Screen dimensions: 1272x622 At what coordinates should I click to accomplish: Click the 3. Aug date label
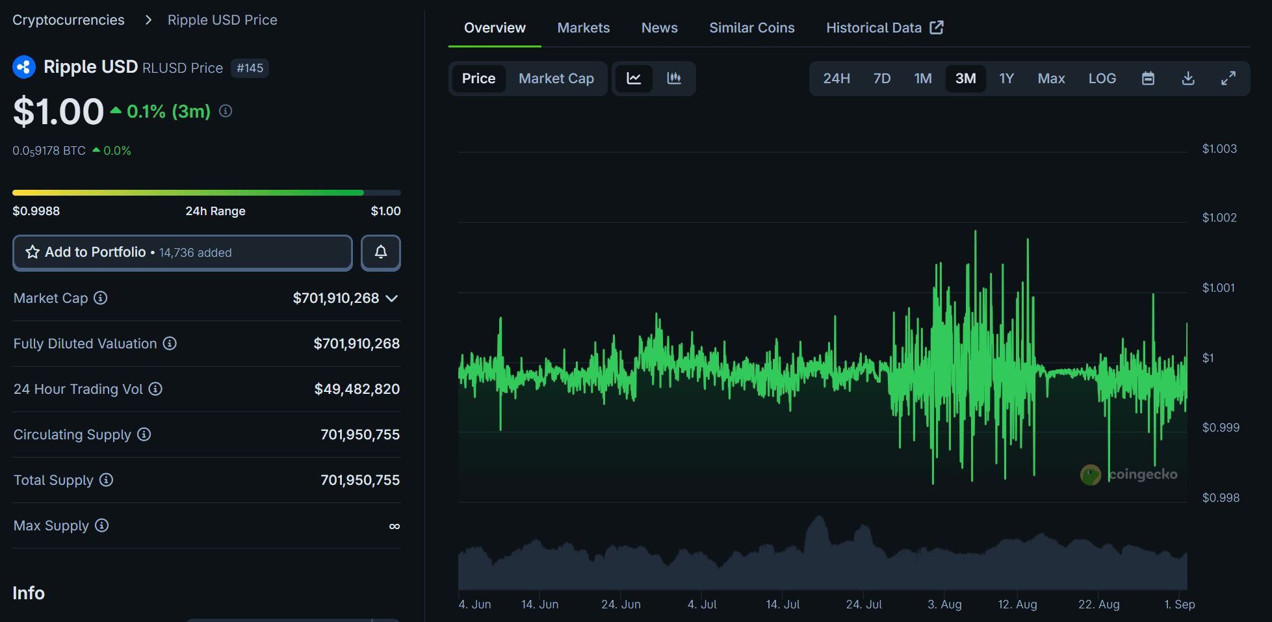tap(944, 604)
